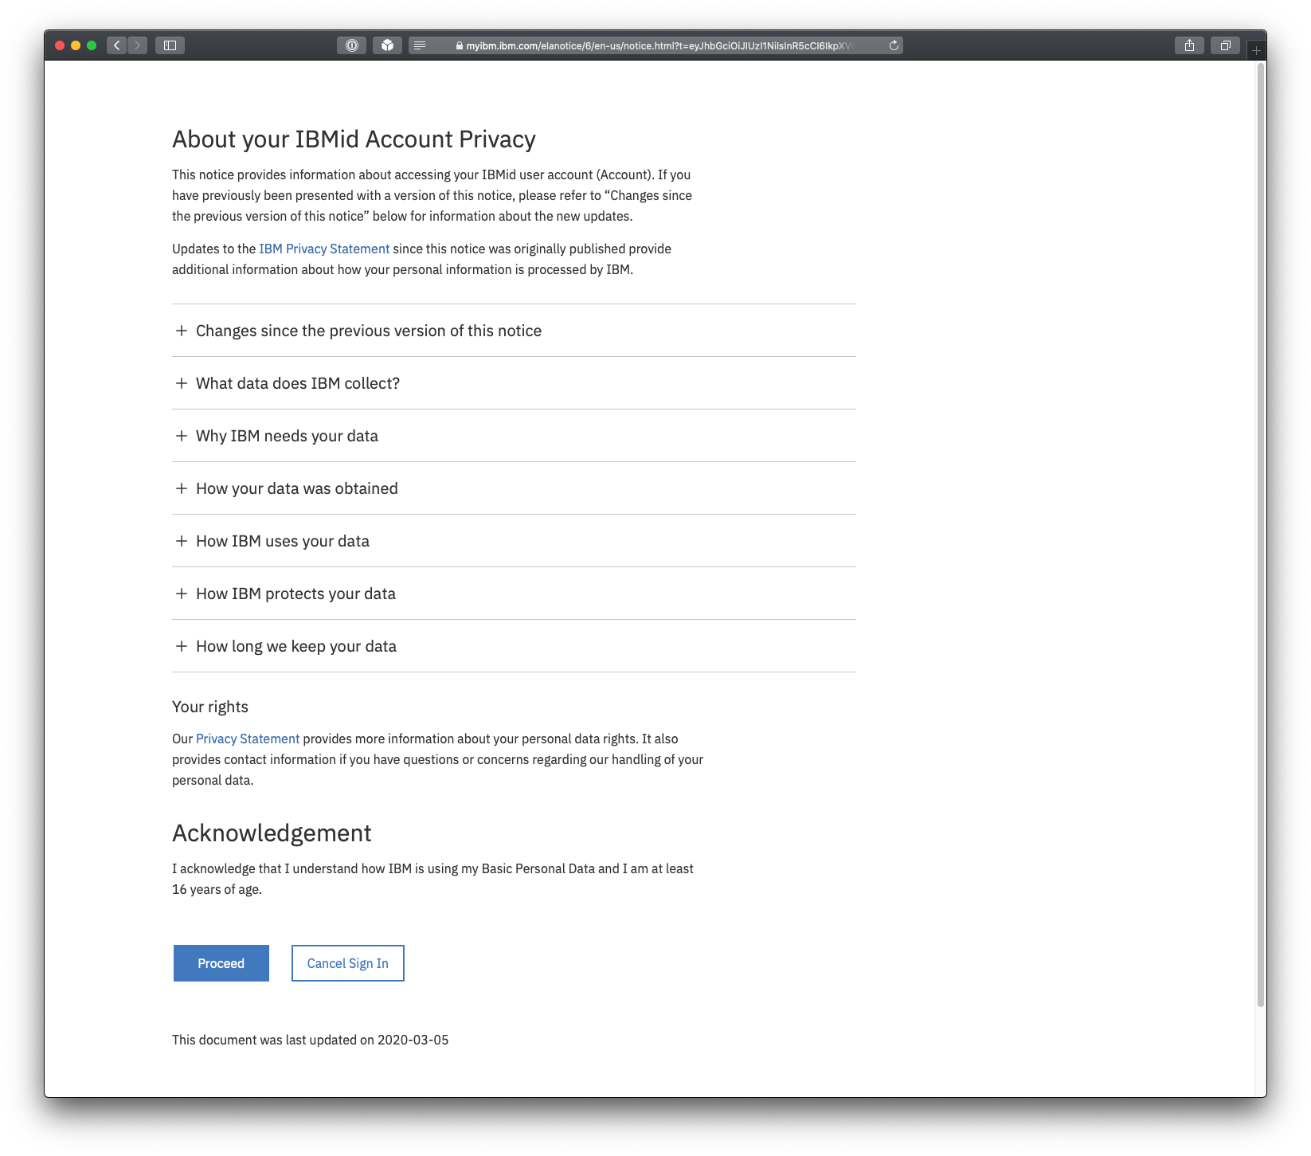Open Reader View in the address bar
1311x1156 pixels.
pyautogui.click(x=420, y=45)
